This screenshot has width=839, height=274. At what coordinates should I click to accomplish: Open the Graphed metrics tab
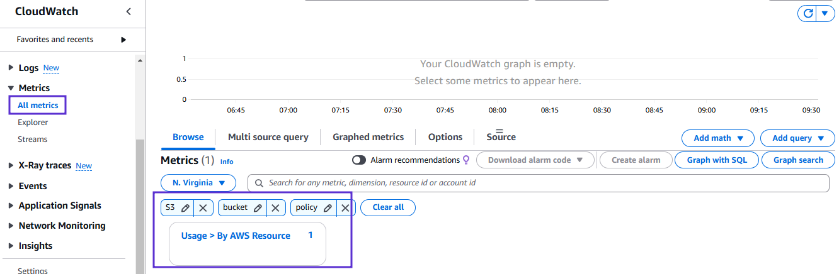click(x=368, y=137)
